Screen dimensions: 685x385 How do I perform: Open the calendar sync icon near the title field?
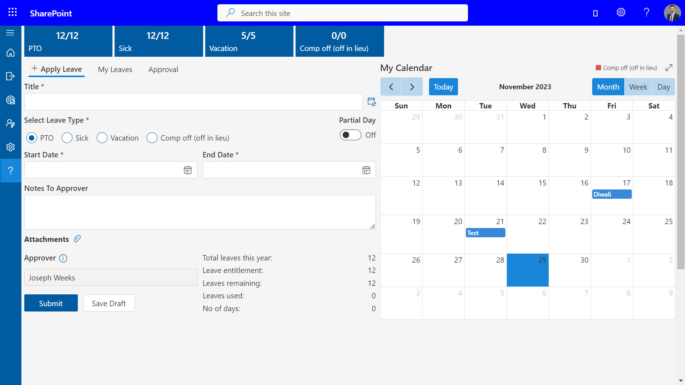point(371,101)
